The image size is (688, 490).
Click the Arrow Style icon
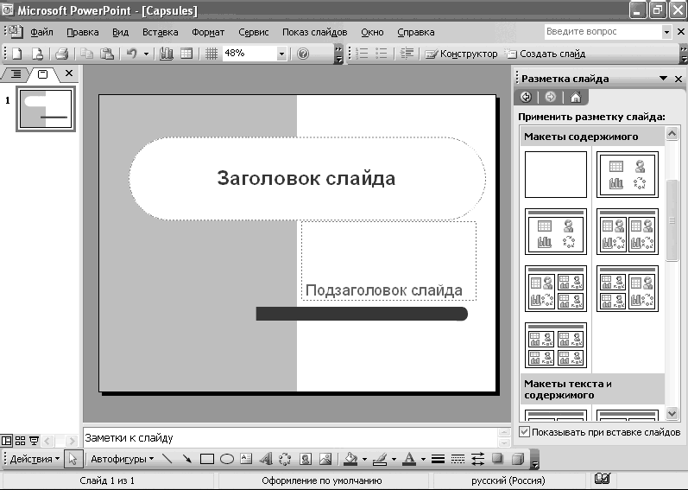coord(477,459)
